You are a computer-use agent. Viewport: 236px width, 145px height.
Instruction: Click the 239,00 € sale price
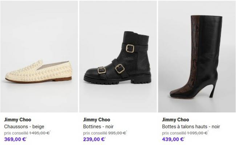pos(94,139)
